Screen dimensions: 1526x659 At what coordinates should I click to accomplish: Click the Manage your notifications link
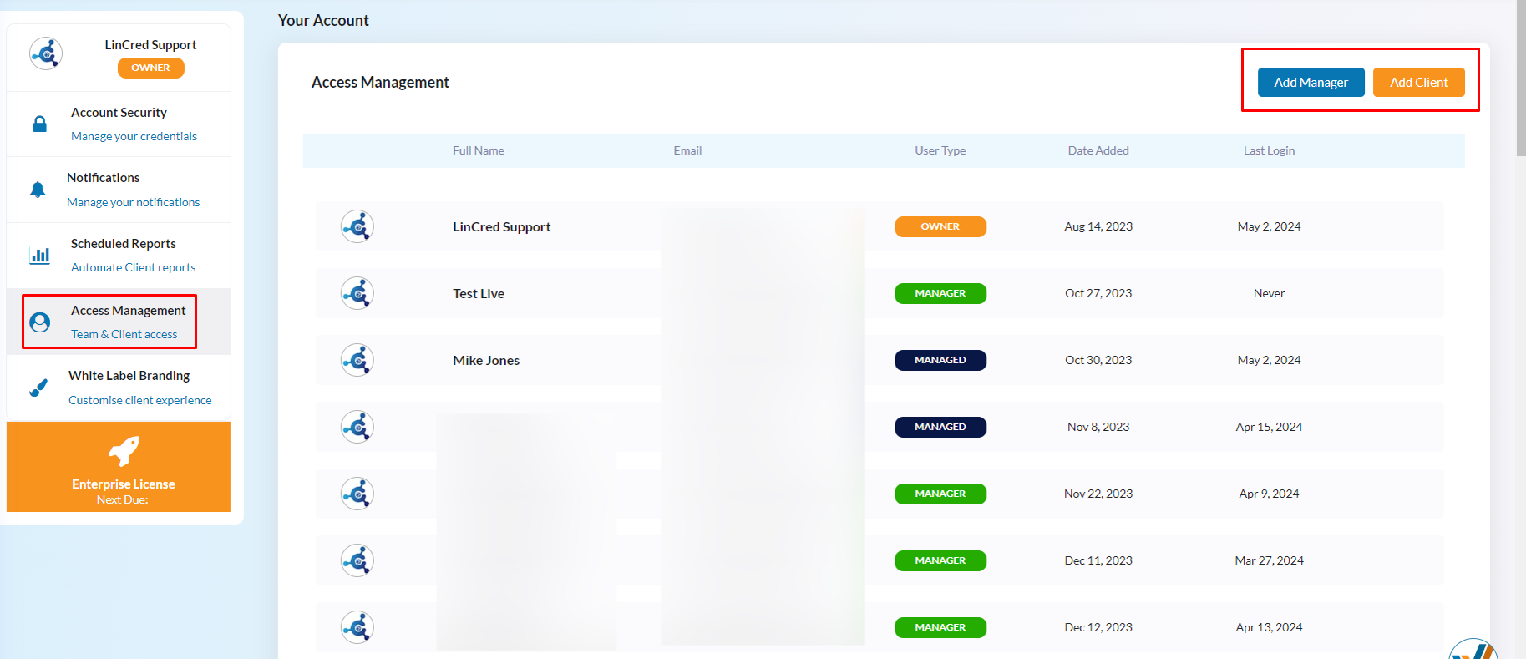click(134, 202)
